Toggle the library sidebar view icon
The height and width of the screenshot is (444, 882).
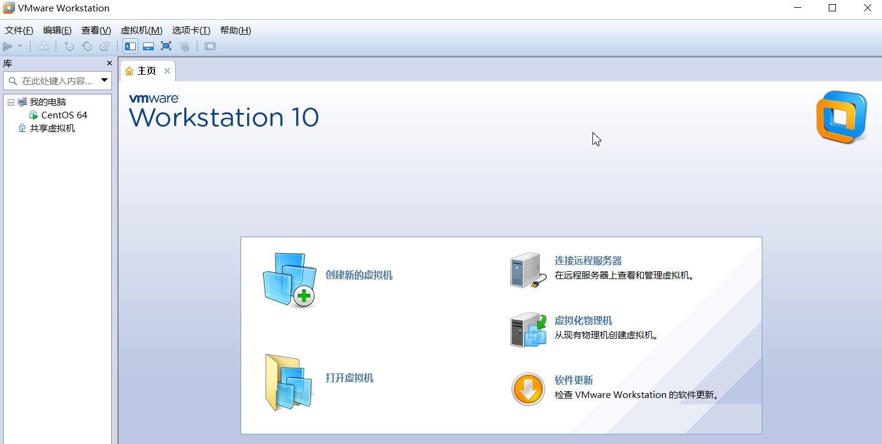click(130, 46)
